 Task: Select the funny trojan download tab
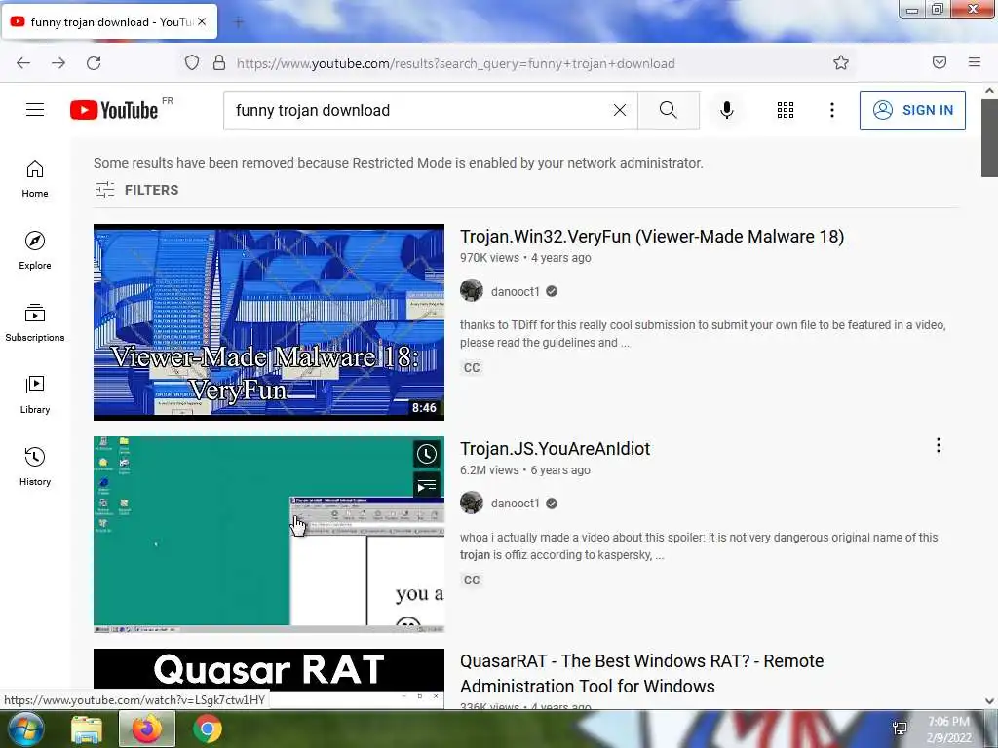[110, 21]
